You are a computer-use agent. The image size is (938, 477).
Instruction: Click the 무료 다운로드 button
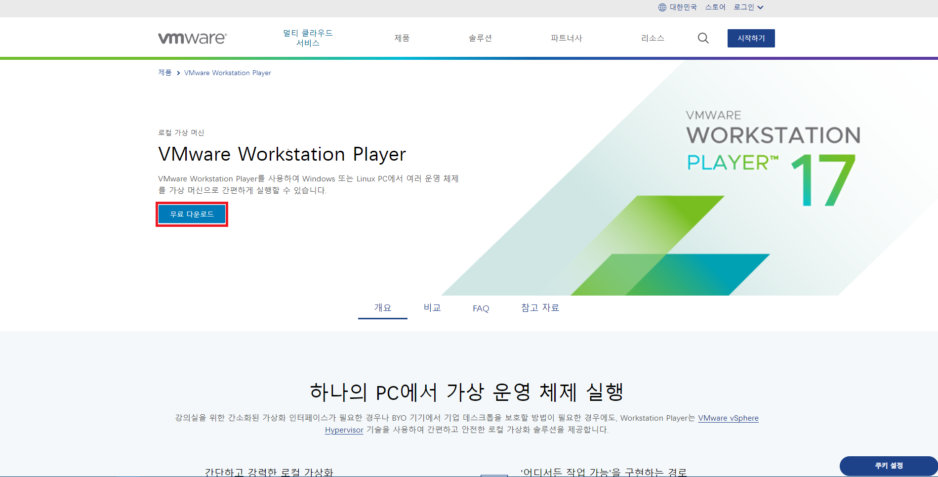[192, 214]
